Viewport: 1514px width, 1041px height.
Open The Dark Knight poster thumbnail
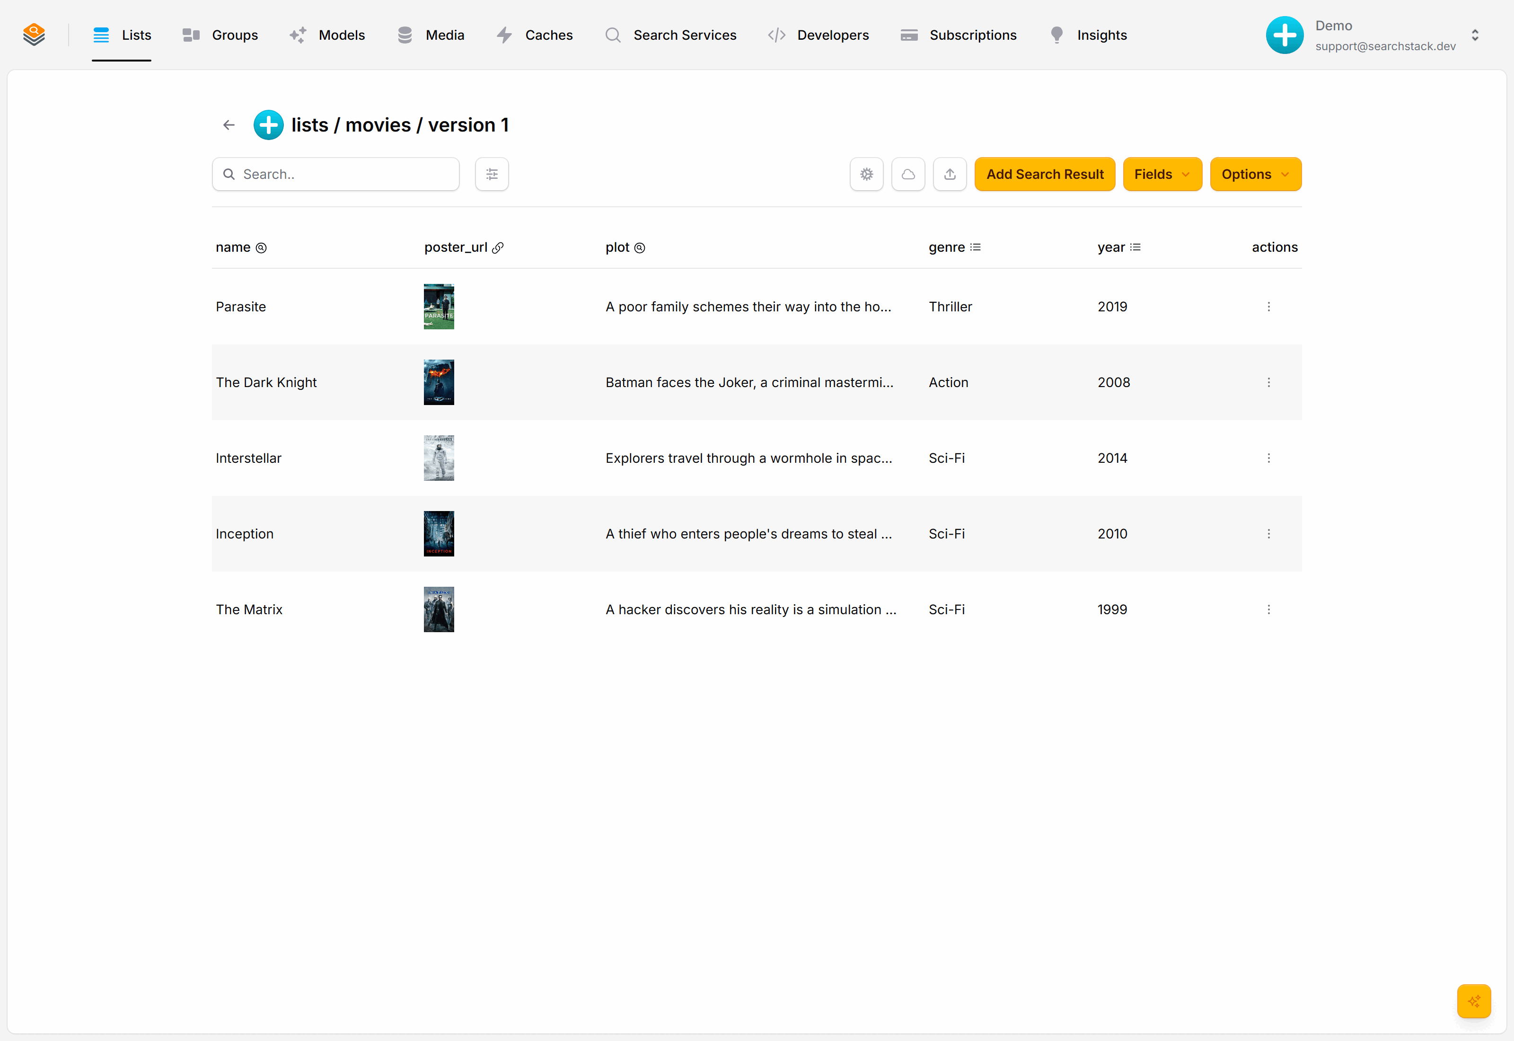tap(439, 382)
